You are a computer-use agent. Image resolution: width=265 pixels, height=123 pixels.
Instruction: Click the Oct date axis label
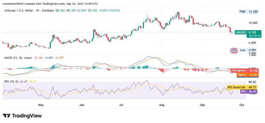coord(242,105)
